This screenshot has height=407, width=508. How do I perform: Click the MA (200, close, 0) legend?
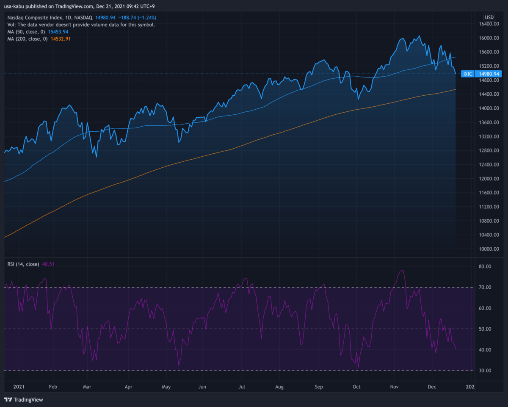[28, 39]
